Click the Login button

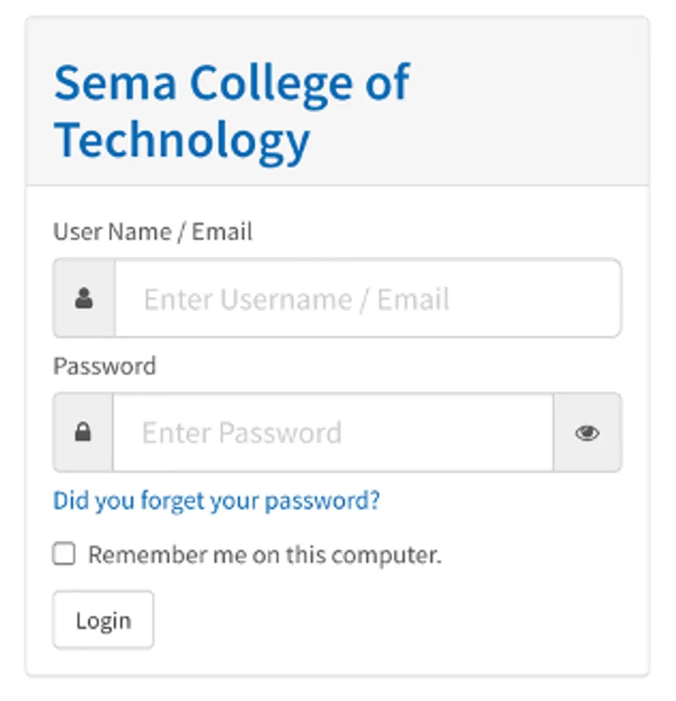[103, 619]
